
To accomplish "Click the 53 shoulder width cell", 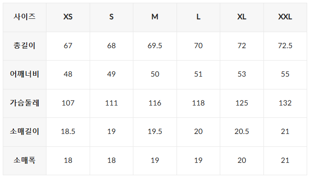I will (x=242, y=75).
